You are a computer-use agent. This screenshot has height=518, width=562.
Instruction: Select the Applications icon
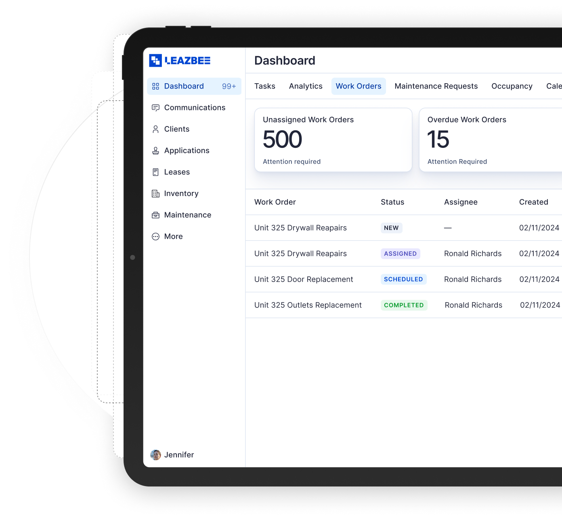coord(156,150)
